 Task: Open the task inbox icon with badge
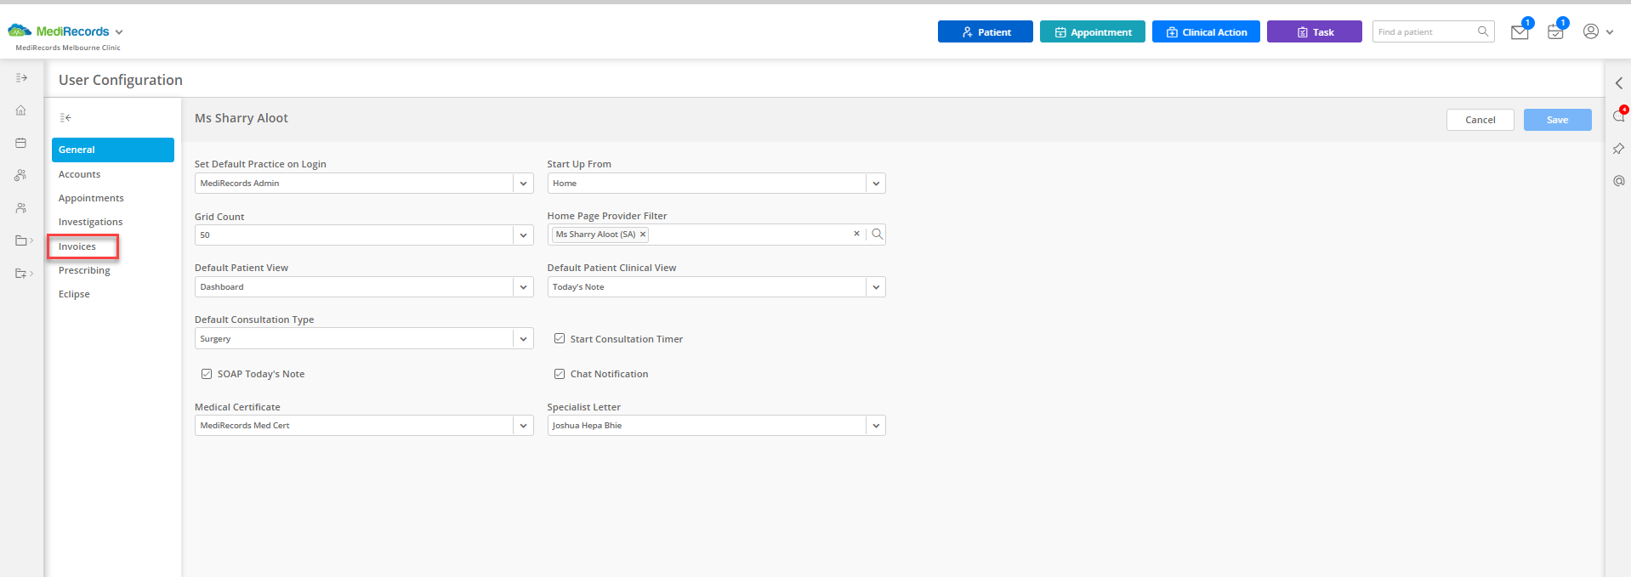click(1555, 32)
